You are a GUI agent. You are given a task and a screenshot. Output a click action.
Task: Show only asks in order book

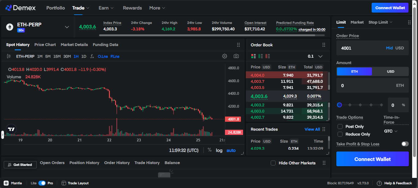(x=268, y=56)
